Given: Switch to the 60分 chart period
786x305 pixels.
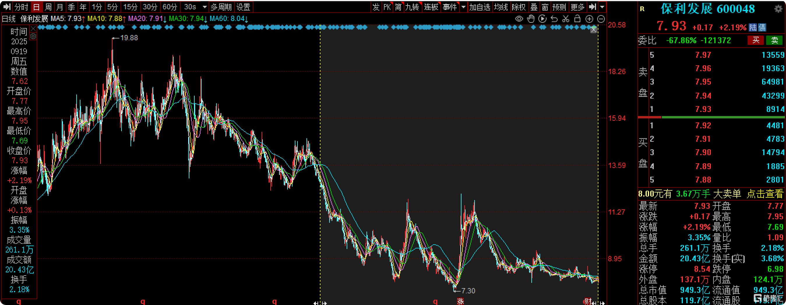Looking at the screenshot, I should pyautogui.click(x=170, y=7).
